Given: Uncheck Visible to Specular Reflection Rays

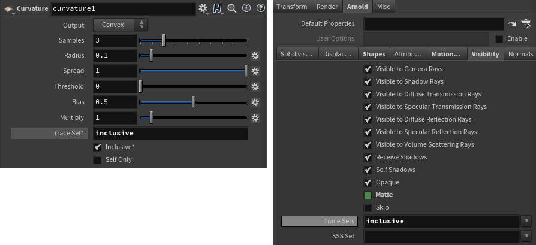Looking at the screenshot, I should [x=368, y=132].
